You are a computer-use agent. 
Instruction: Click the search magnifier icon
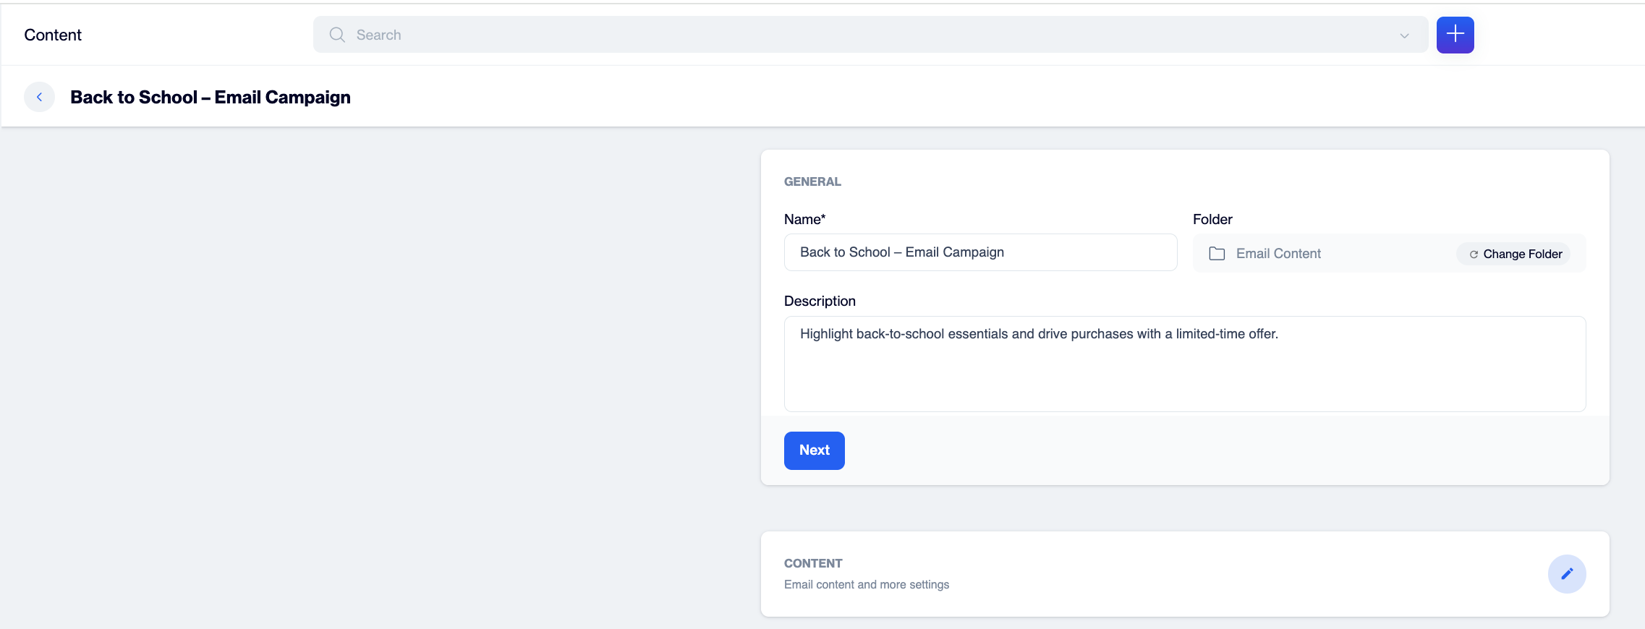[337, 35]
